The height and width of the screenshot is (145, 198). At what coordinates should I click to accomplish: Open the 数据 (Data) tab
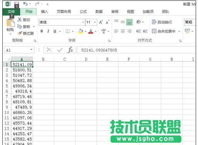99,12
